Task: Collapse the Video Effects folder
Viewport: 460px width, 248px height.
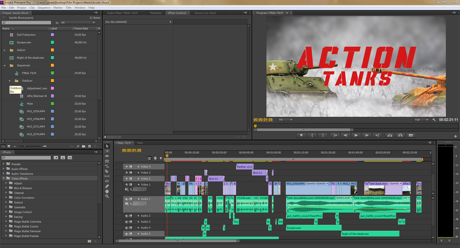Action: (x=4, y=179)
